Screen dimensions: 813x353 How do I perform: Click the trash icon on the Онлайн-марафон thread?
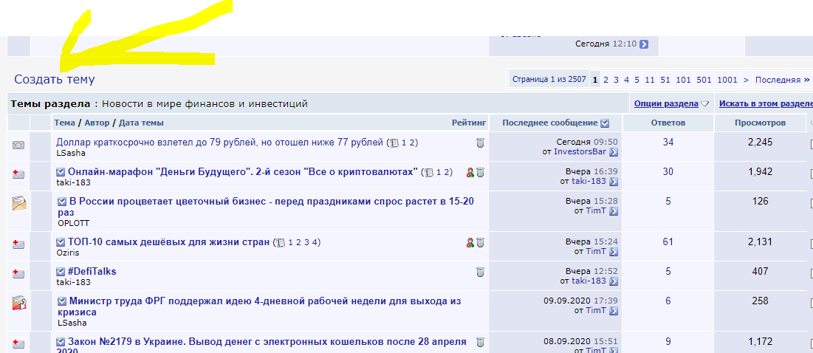[480, 173]
